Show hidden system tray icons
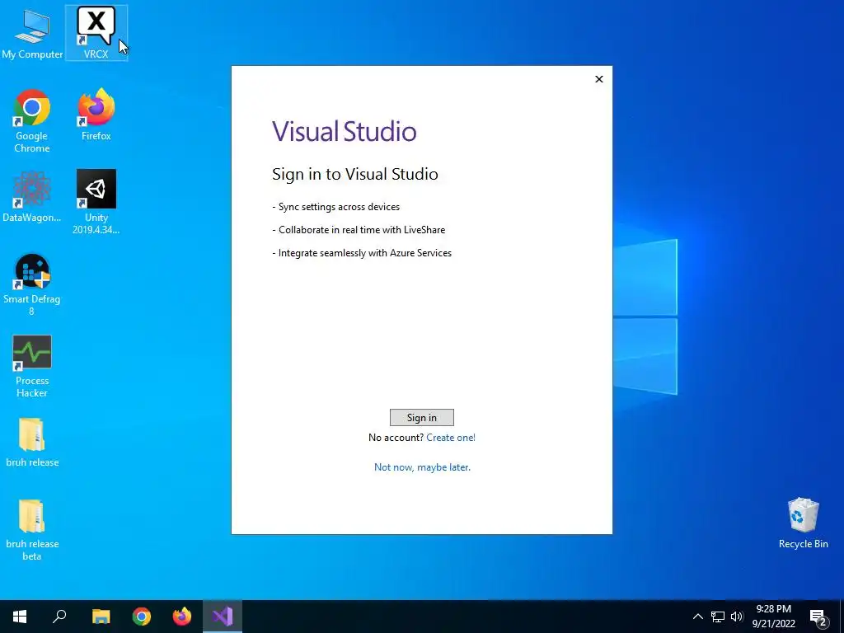This screenshot has height=633, width=844. (x=697, y=617)
